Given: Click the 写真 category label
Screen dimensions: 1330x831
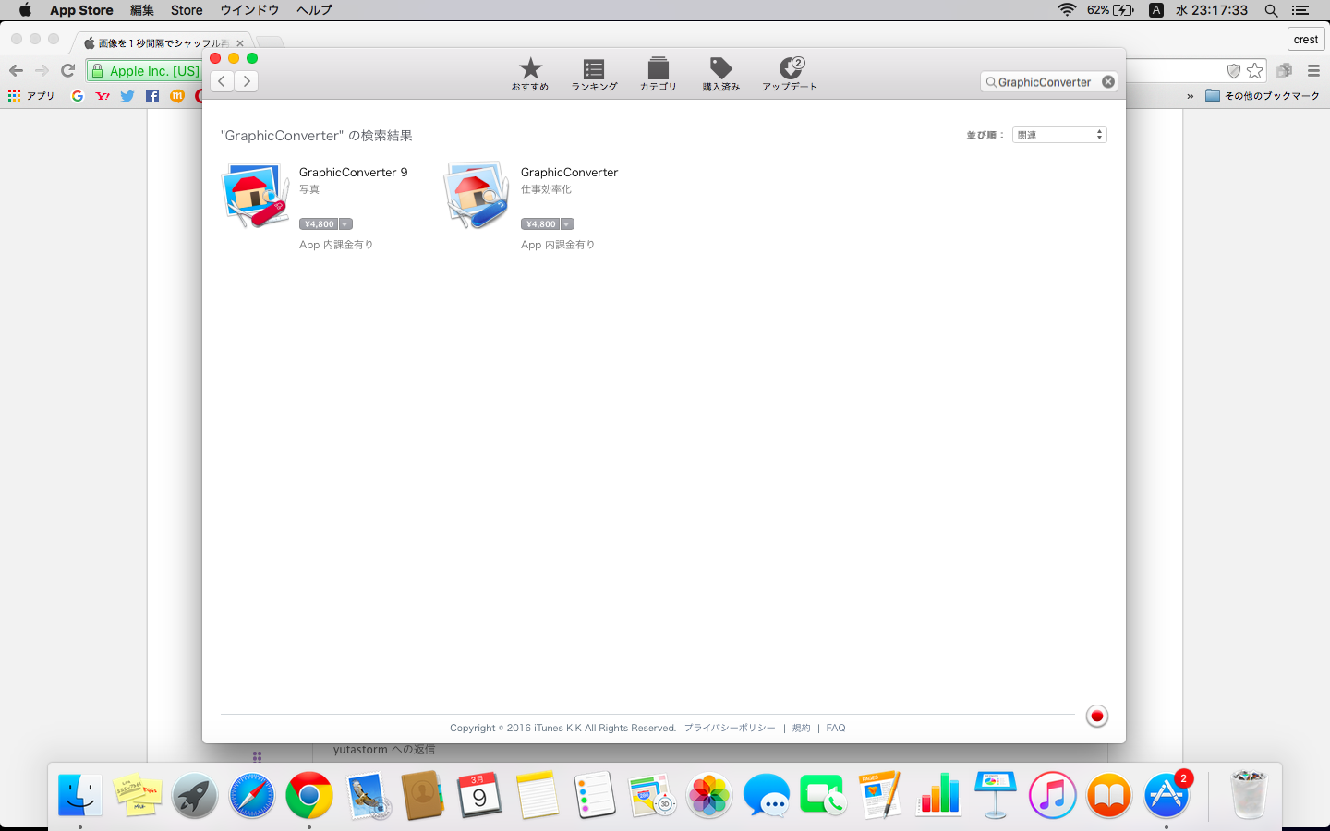Looking at the screenshot, I should [309, 189].
